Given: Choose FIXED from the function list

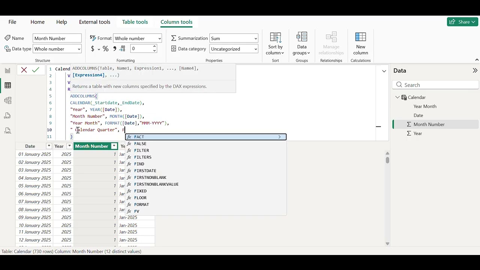Looking at the screenshot, I should (x=206, y=191).
